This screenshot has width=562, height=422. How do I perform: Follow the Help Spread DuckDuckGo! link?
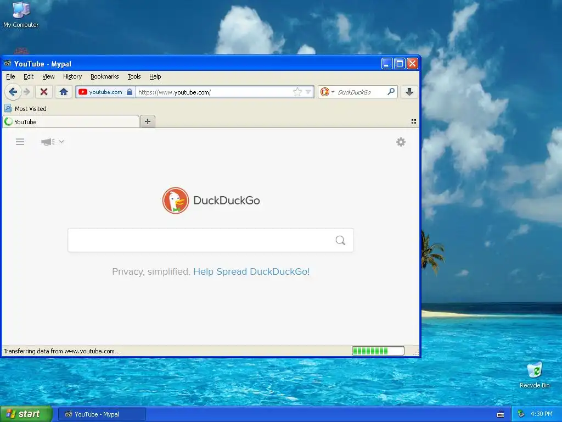[x=251, y=271]
